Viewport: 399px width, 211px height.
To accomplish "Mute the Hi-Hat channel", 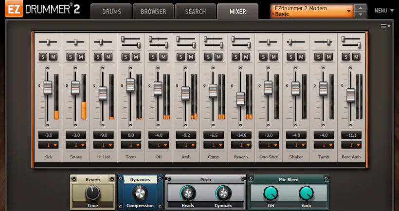I will (109, 57).
